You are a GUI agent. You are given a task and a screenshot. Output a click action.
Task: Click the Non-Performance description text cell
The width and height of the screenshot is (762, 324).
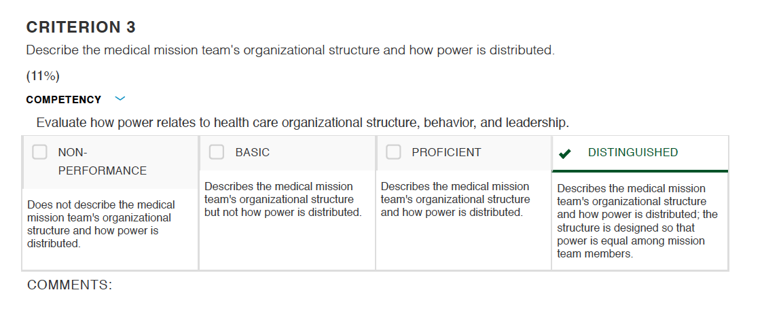coord(101,224)
